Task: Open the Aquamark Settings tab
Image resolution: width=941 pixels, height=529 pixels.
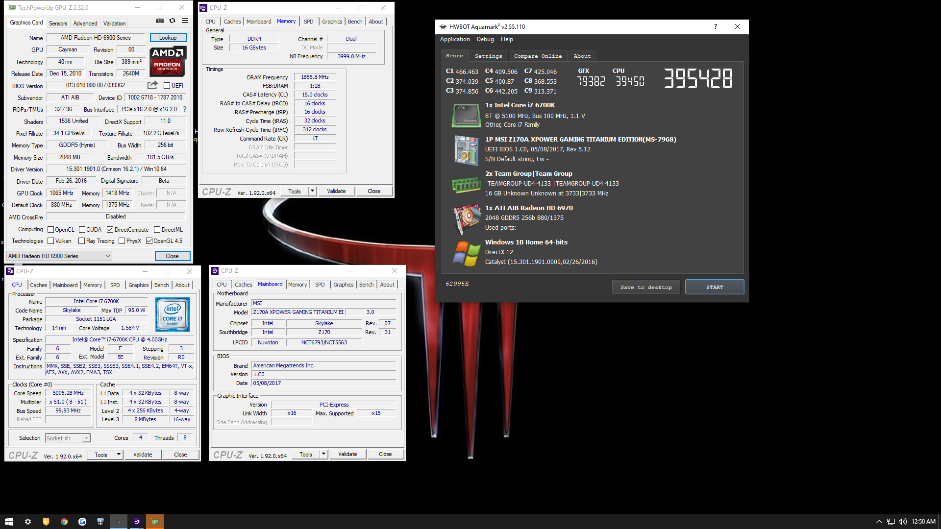Action: pyautogui.click(x=488, y=56)
